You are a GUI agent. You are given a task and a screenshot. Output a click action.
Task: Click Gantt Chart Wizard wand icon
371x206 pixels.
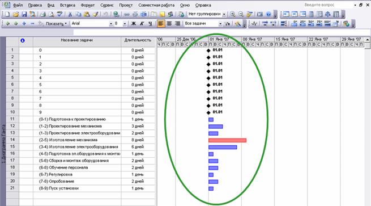(x=238, y=23)
